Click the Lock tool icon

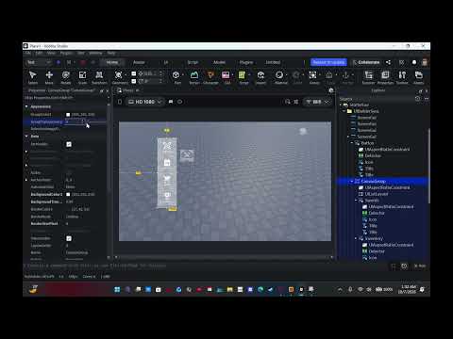coord(329,75)
